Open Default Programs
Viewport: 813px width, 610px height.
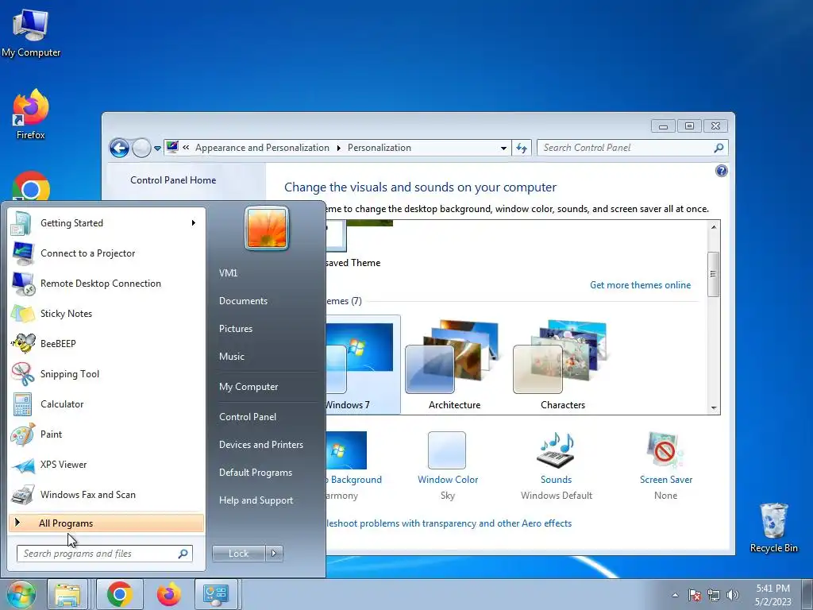point(256,473)
